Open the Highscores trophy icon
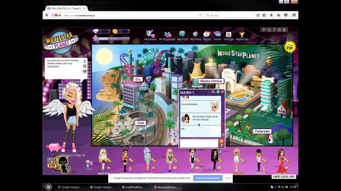This screenshot has width=341, height=191. pos(242,36)
